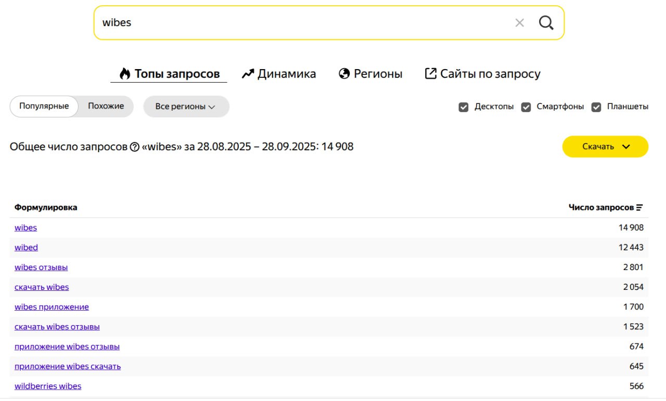This screenshot has height=401, width=666.
Task: Open the 'Все регионы' dropdown
Action: coord(186,106)
